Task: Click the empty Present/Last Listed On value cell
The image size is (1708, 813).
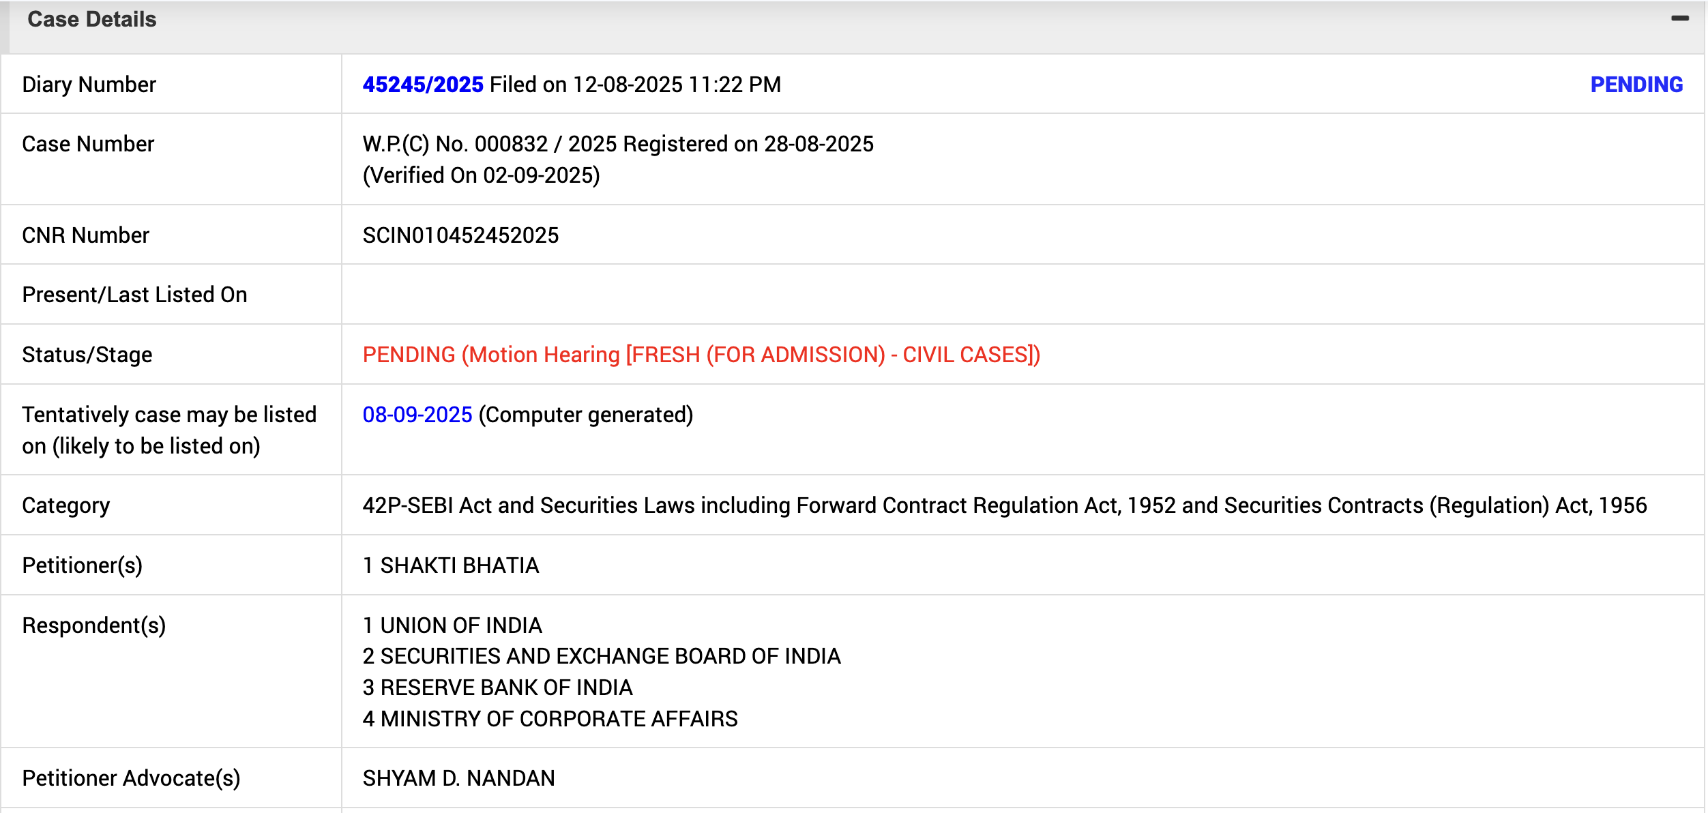Action: tap(1022, 295)
